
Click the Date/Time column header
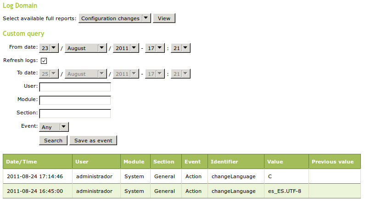point(22,162)
